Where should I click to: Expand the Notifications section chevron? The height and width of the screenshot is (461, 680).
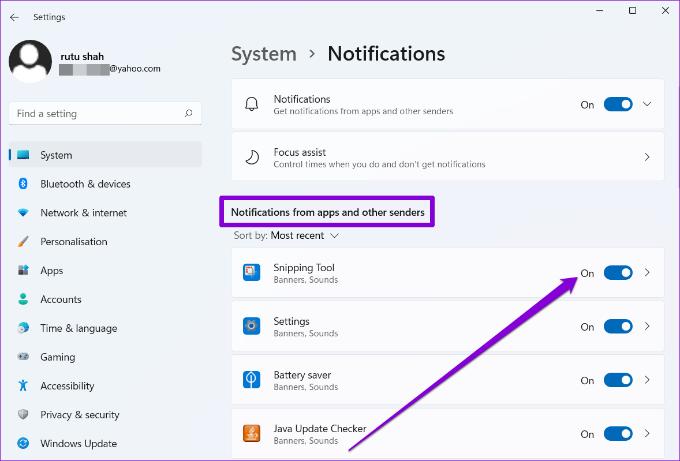tap(647, 104)
